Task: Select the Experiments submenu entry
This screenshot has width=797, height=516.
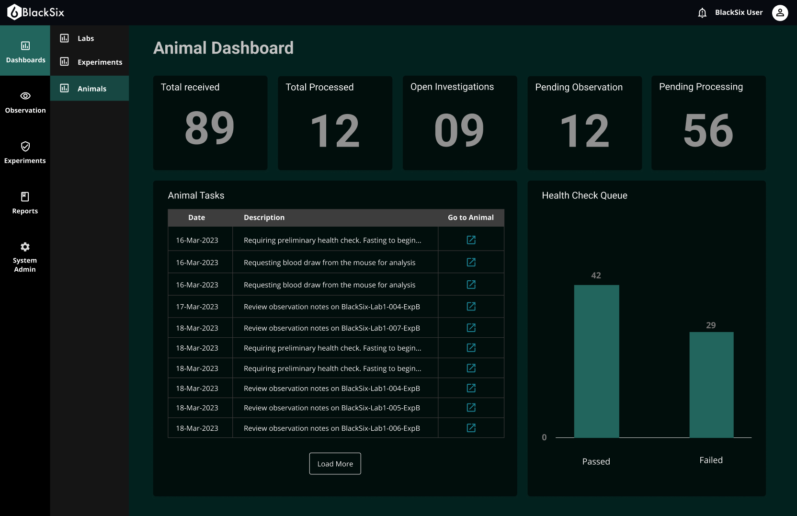Action: 100,62
